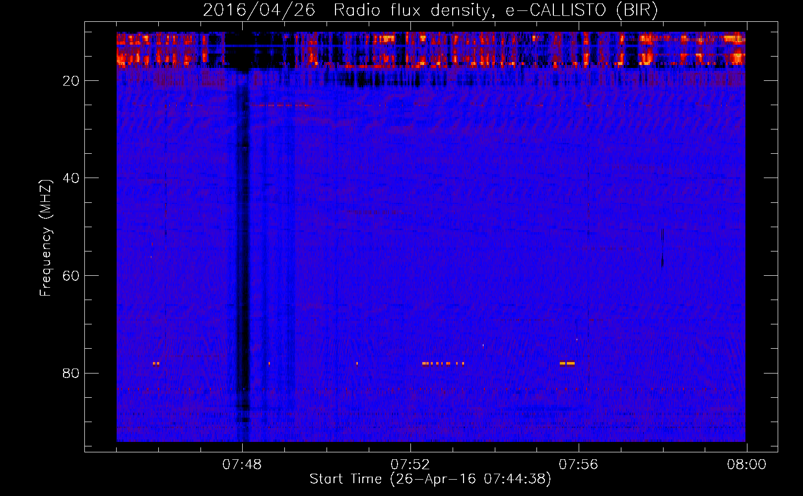Click the '07:48' time tick label
Screen dimensions: 803x496
[x=242, y=465]
